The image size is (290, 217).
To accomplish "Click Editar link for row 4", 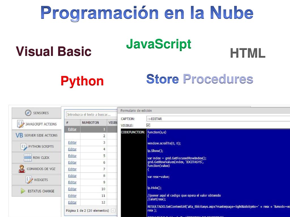I will coord(72,149).
